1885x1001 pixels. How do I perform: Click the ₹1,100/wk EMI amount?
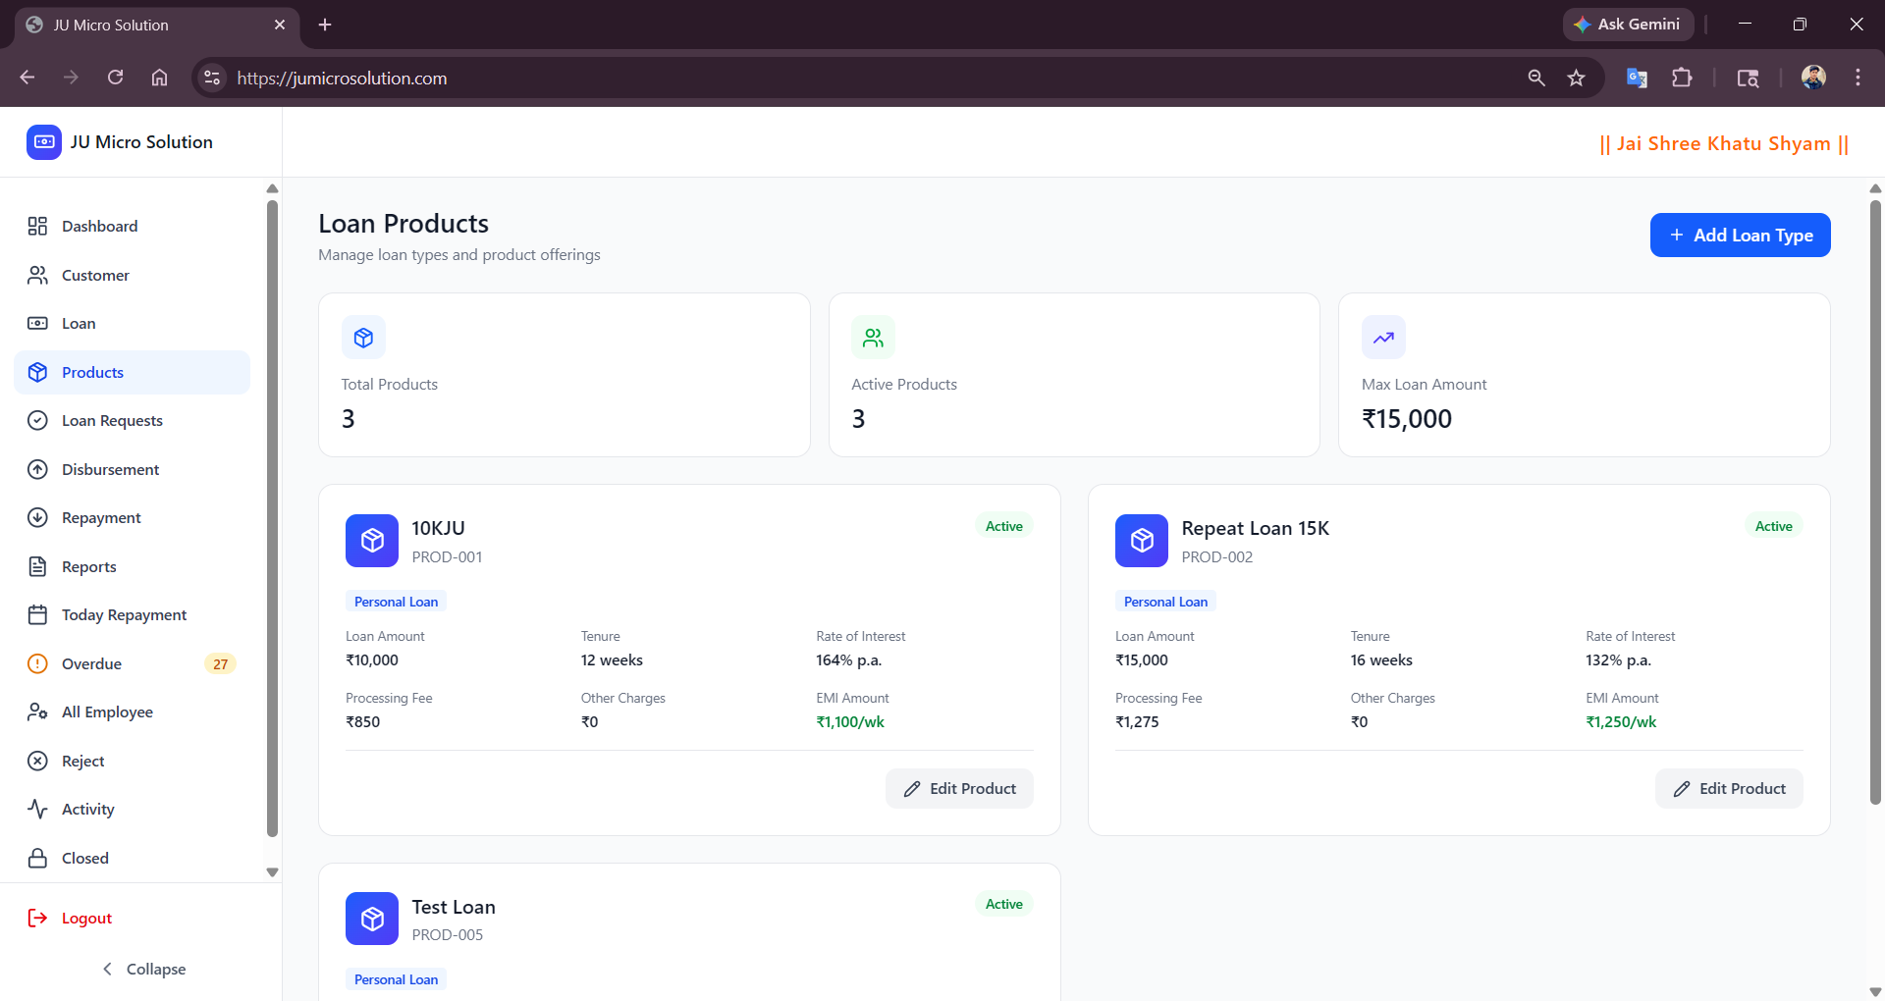click(x=850, y=722)
